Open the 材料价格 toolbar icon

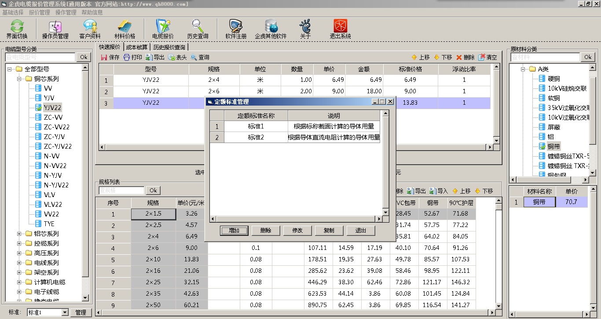[125, 29]
